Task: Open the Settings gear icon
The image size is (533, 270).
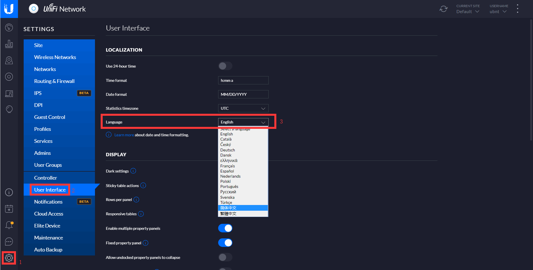Action: point(9,258)
